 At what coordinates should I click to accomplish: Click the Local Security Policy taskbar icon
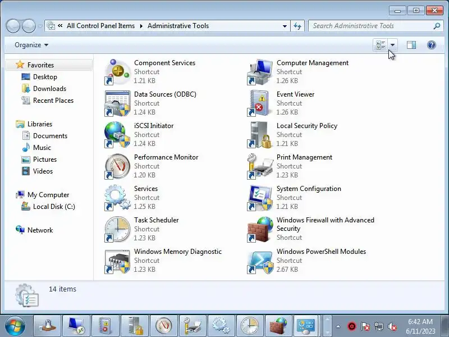134,326
